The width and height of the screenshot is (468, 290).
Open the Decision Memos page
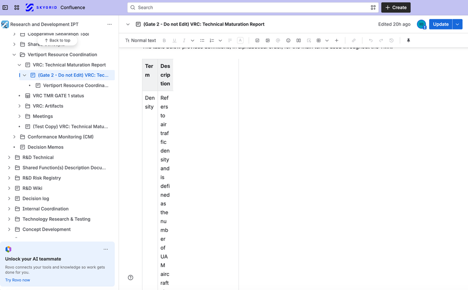coord(45,147)
